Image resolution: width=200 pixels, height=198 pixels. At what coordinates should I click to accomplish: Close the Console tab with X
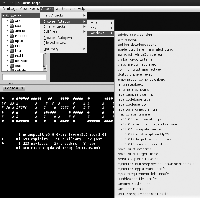point(22,88)
